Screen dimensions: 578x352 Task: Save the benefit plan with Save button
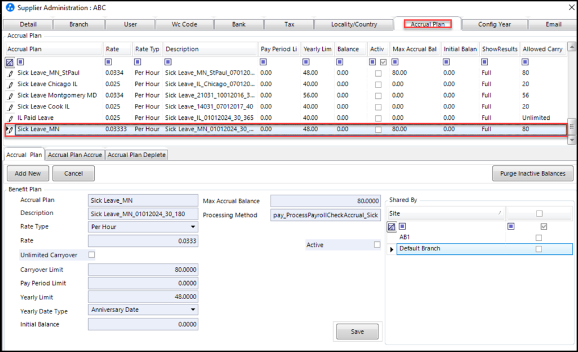pos(357,332)
